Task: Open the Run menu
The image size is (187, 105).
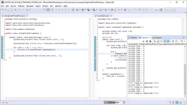Action: [x=52, y=6]
